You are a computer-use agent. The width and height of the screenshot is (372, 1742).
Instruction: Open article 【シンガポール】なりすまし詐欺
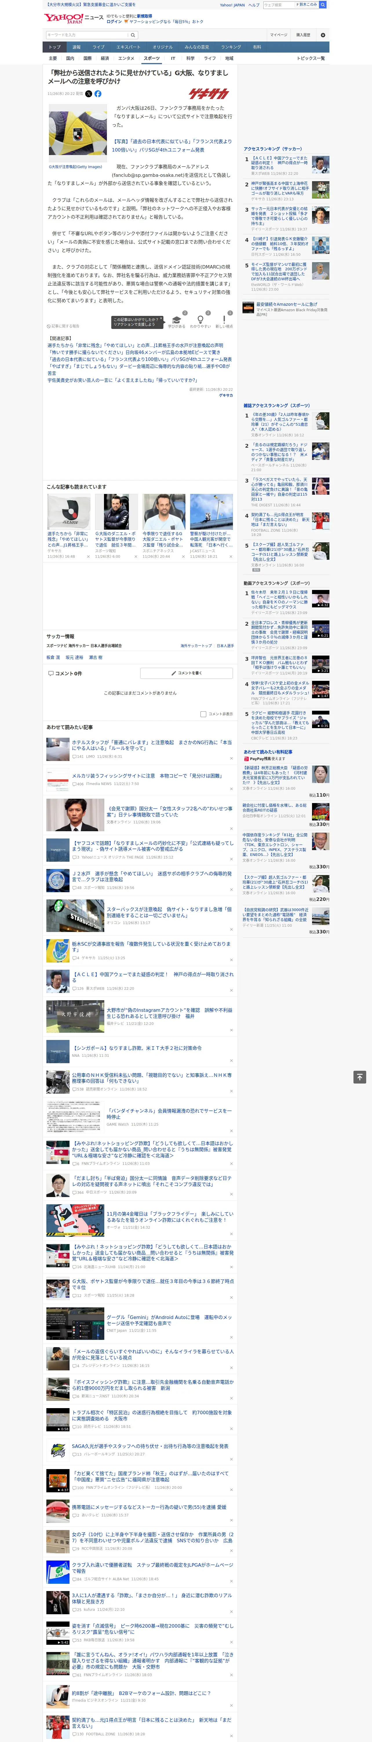(137, 1048)
